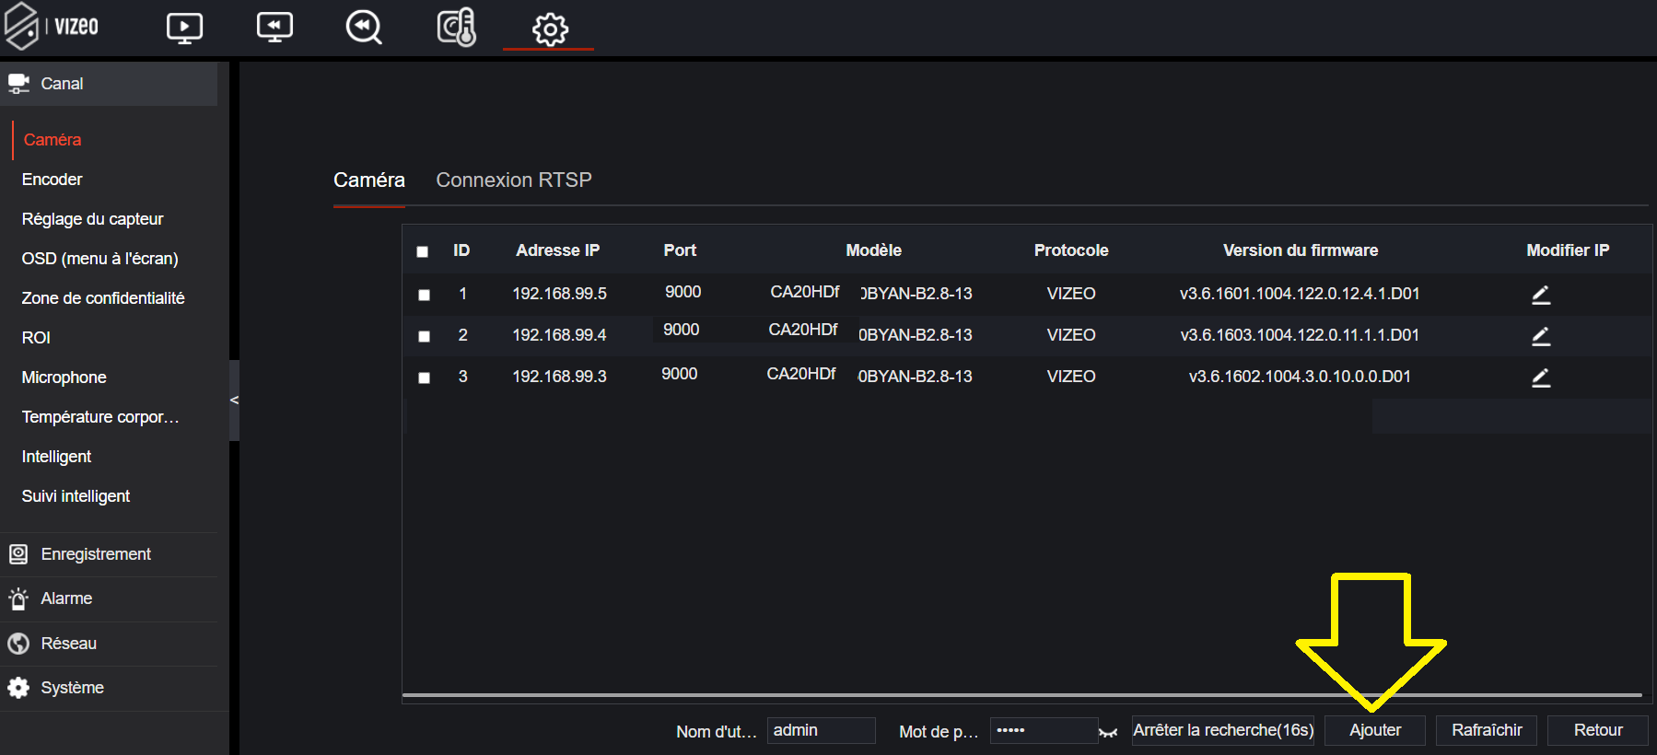
Task: Open the temperature measurement icon
Action: tap(456, 28)
